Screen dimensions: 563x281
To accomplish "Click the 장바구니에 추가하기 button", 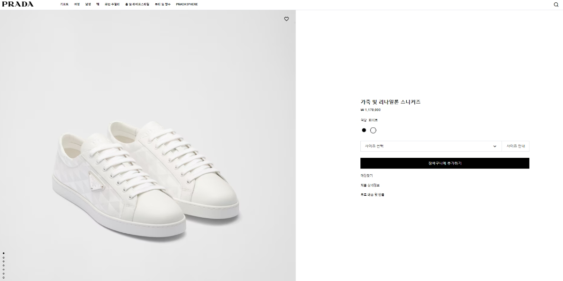I will 444,163.
